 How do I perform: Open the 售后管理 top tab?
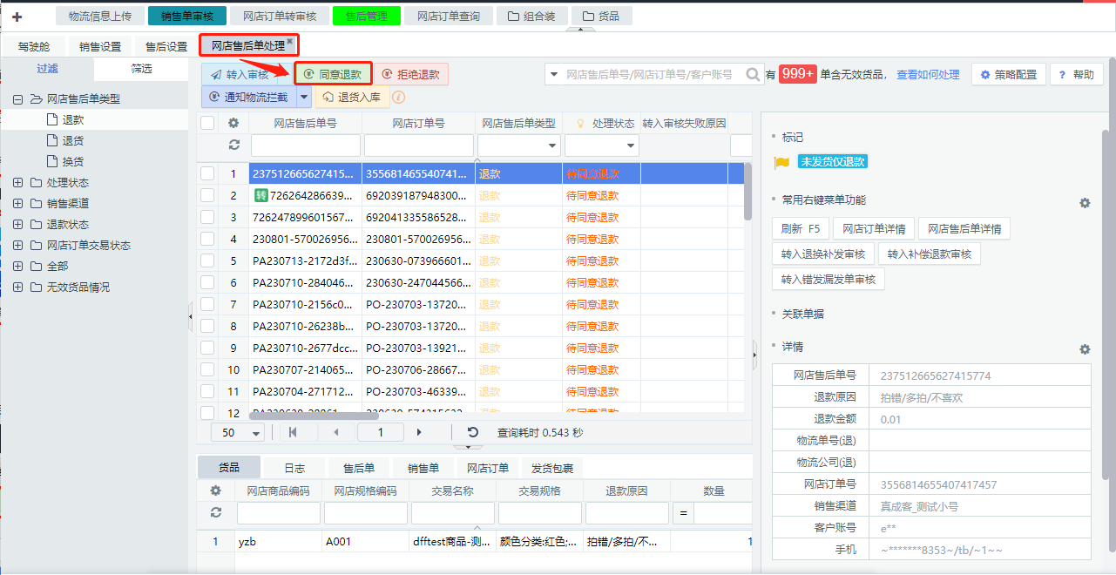(x=366, y=16)
